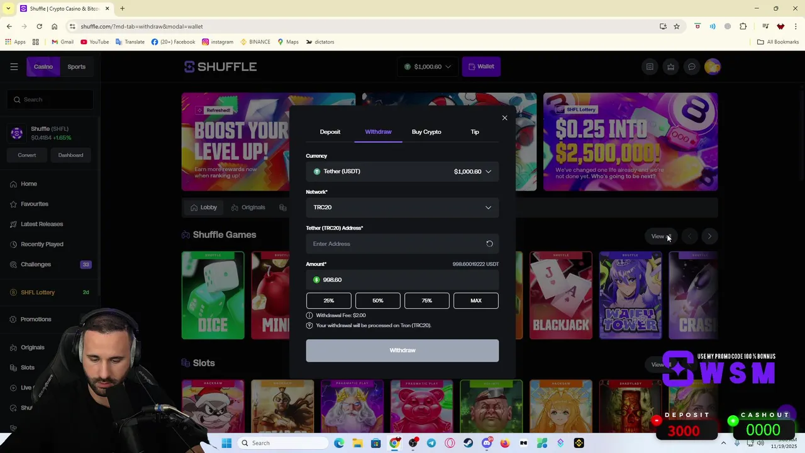Expand the TRC20 network dropdown
Screen dimensions: 805x453
coord(402,207)
